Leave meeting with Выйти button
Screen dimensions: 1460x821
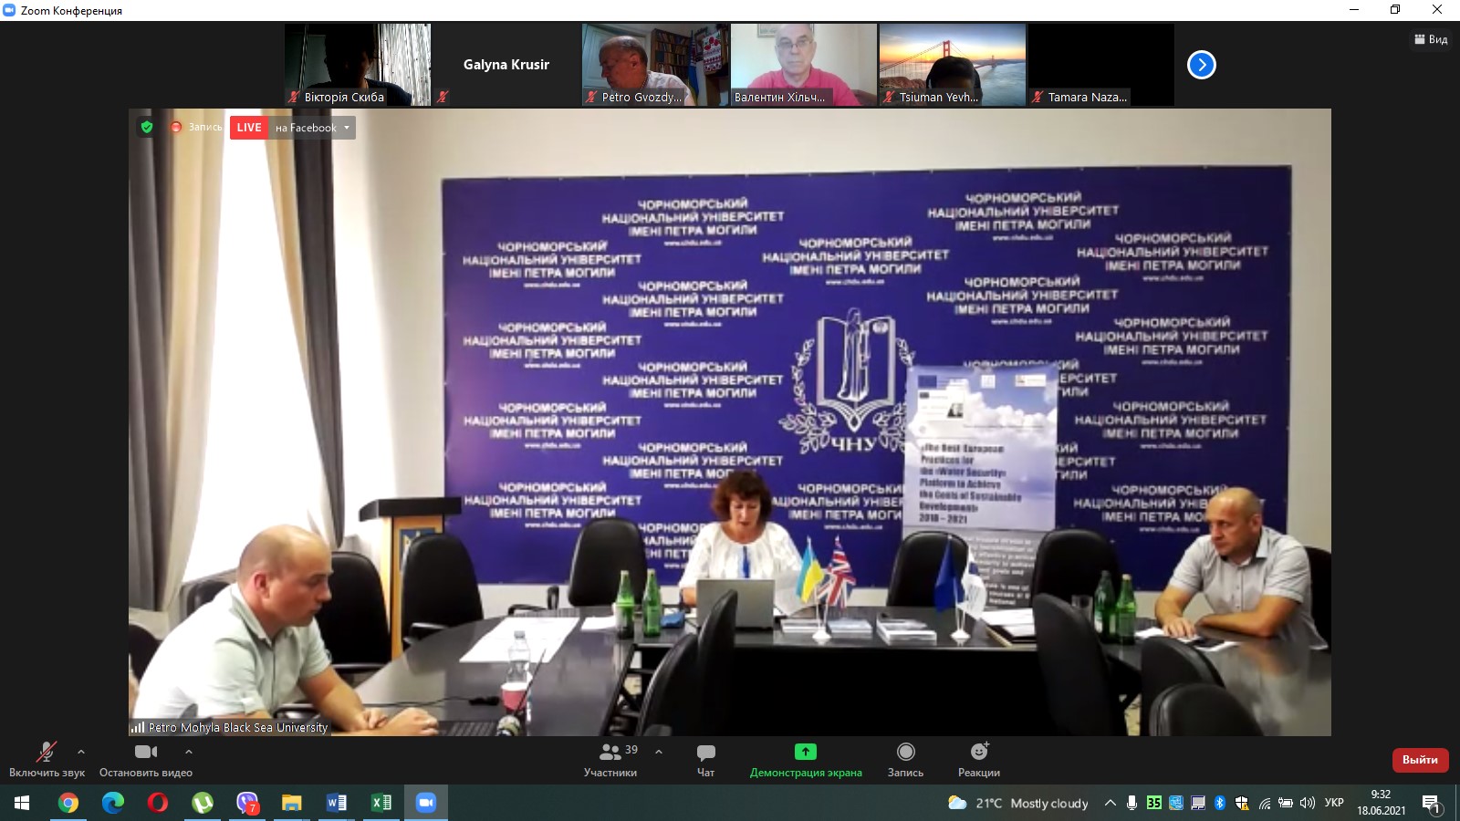(1420, 760)
